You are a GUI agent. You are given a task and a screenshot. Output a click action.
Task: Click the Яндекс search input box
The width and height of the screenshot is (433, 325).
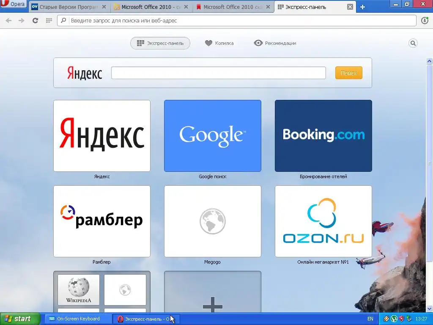coord(219,73)
